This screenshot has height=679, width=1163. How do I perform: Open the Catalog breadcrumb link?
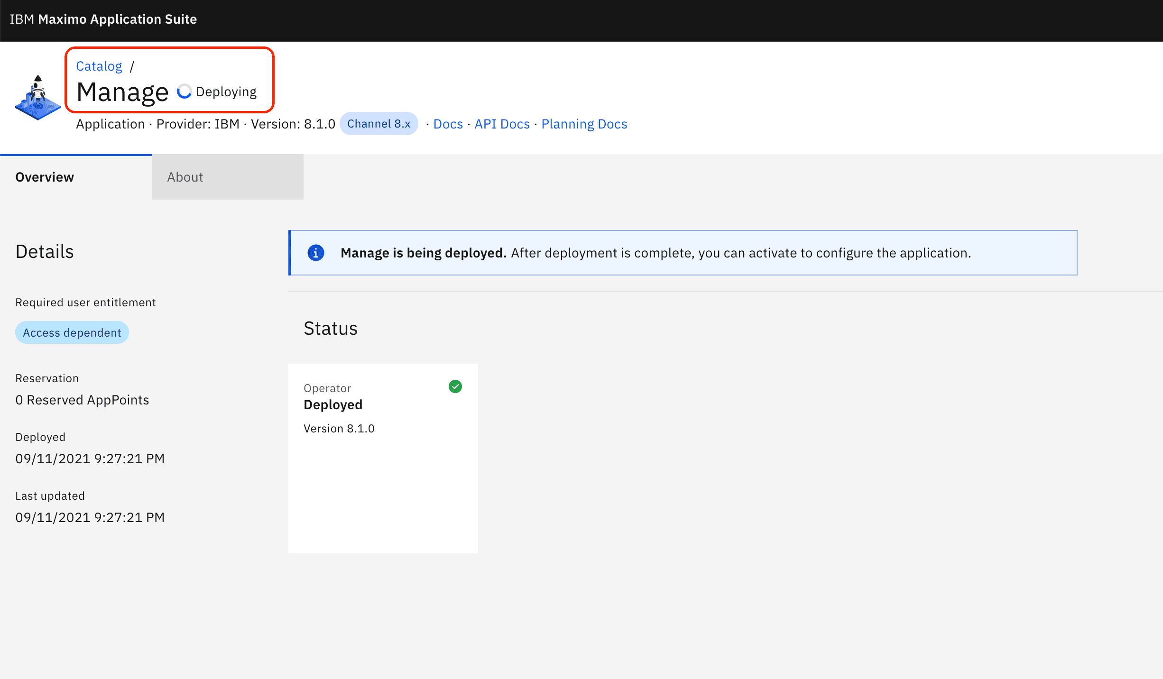click(99, 66)
